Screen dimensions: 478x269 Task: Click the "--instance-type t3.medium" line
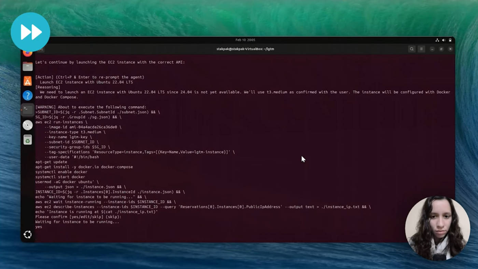tap(75, 132)
